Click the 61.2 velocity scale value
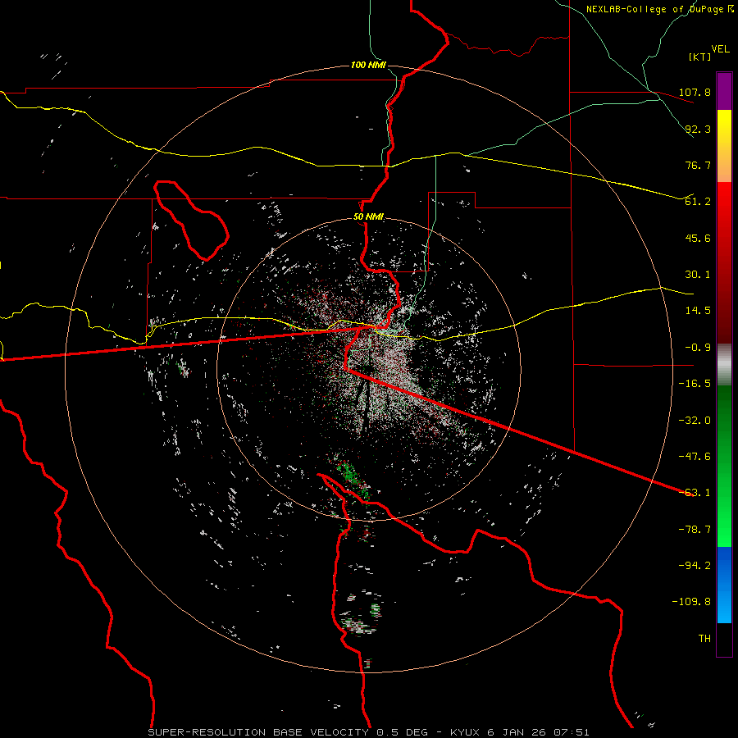The image size is (738, 738). (x=698, y=202)
